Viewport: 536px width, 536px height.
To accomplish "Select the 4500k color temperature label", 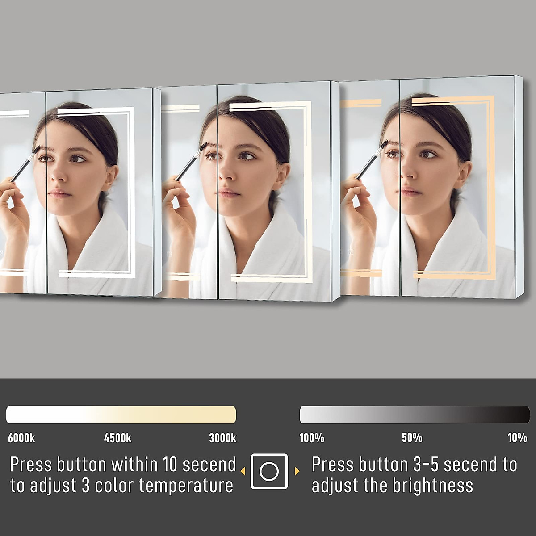I will [x=118, y=438].
